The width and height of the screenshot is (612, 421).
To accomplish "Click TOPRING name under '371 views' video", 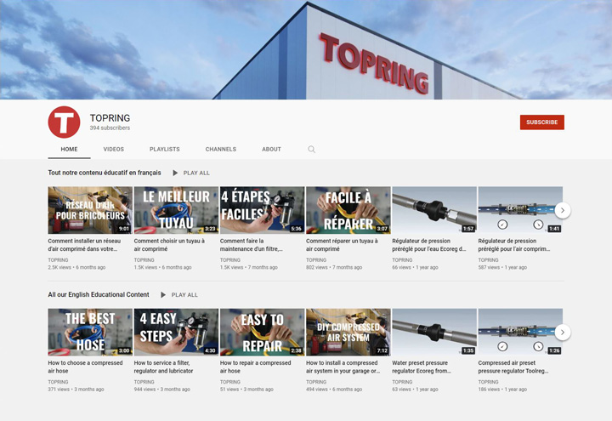I will tap(58, 382).
